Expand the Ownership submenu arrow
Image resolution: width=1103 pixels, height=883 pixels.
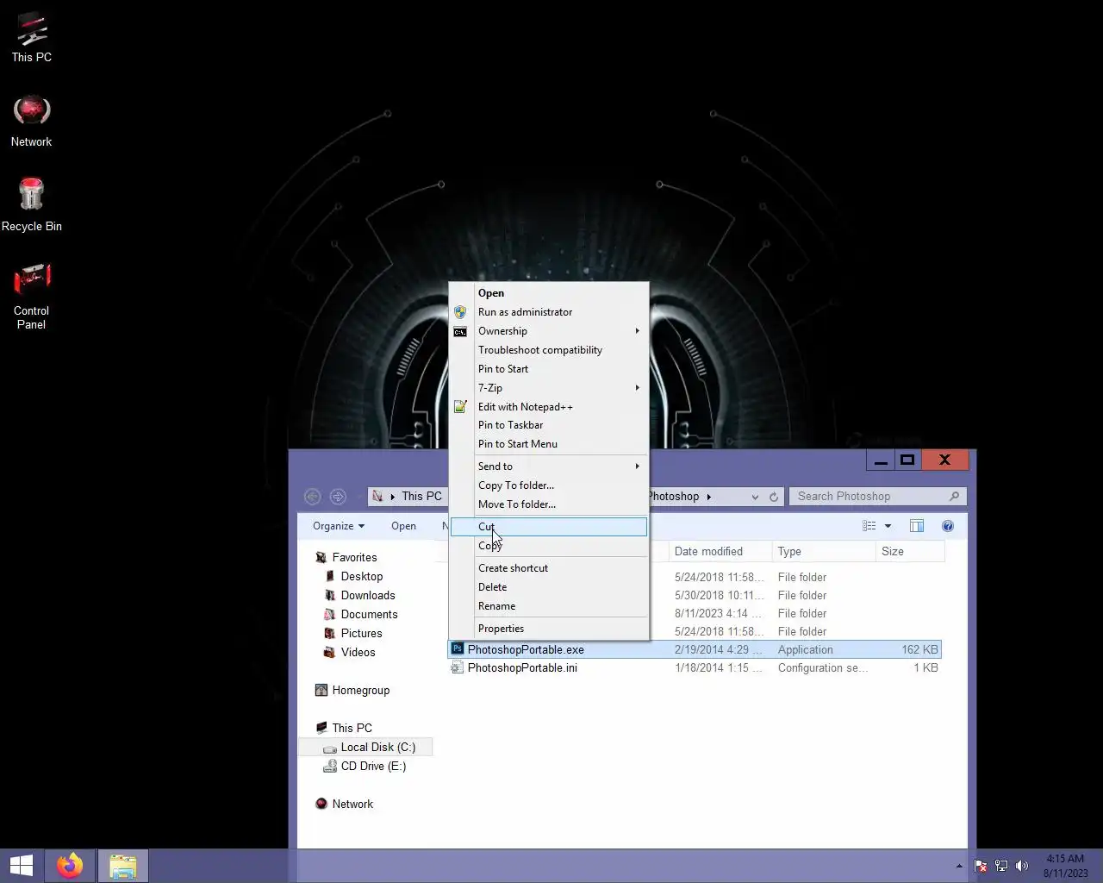click(638, 331)
